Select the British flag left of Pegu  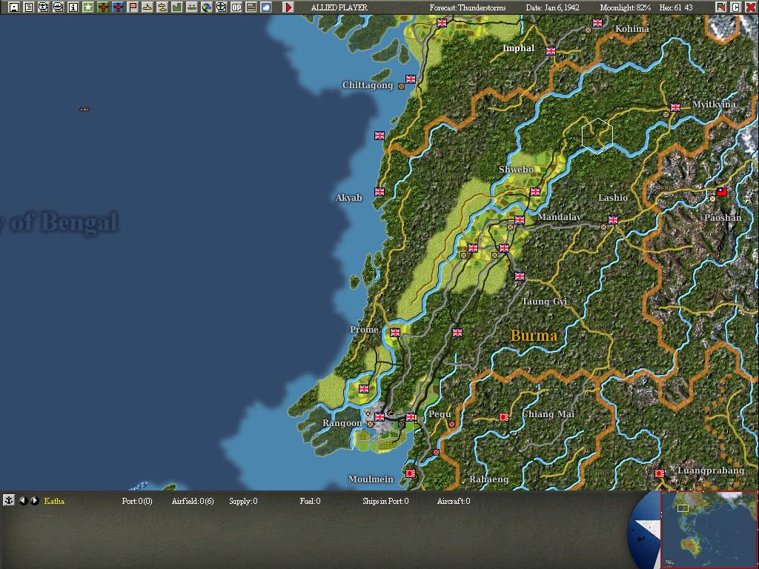point(411,416)
